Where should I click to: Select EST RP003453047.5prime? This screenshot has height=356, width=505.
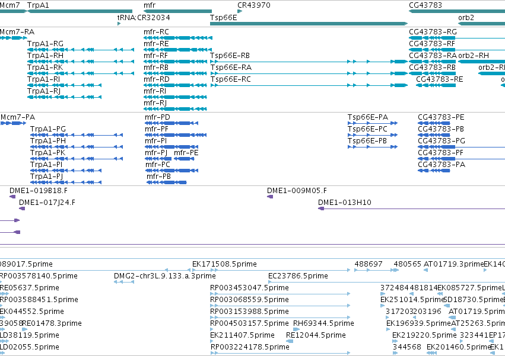pyautogui.click(x=280, y=294)
